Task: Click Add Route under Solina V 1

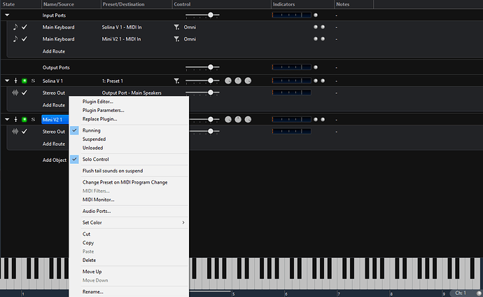Action: [x=54, y=105]
